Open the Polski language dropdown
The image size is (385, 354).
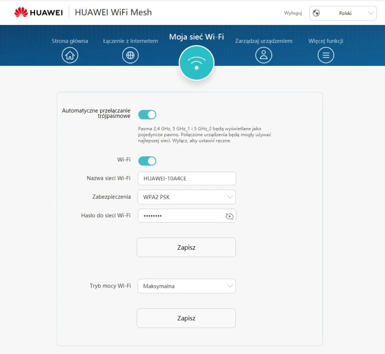tap(343, 13)
